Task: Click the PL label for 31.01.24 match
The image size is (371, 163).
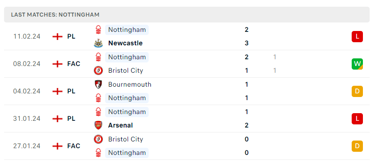Action: point(71,119)
